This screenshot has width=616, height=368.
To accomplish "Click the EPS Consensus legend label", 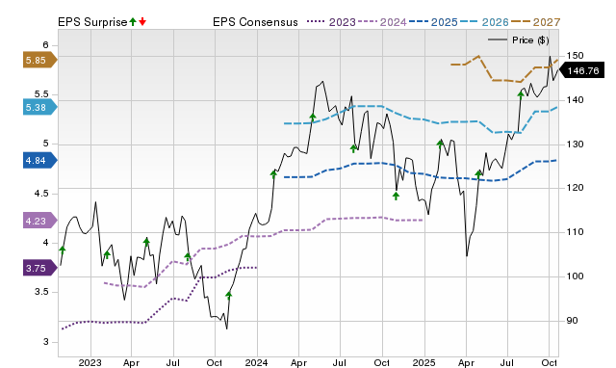I will [x=255, y=22].
